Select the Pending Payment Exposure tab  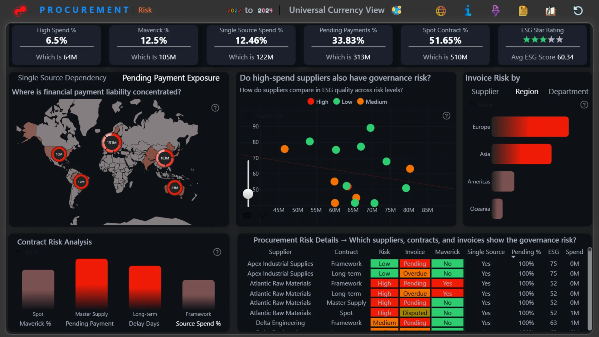[171, 78]
